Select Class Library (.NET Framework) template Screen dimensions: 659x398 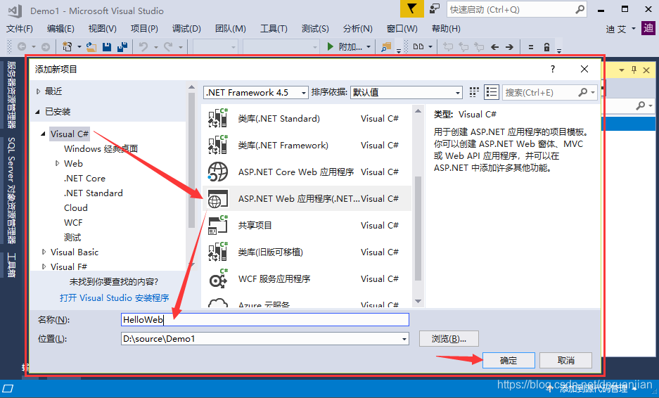[x=307, y=146]
